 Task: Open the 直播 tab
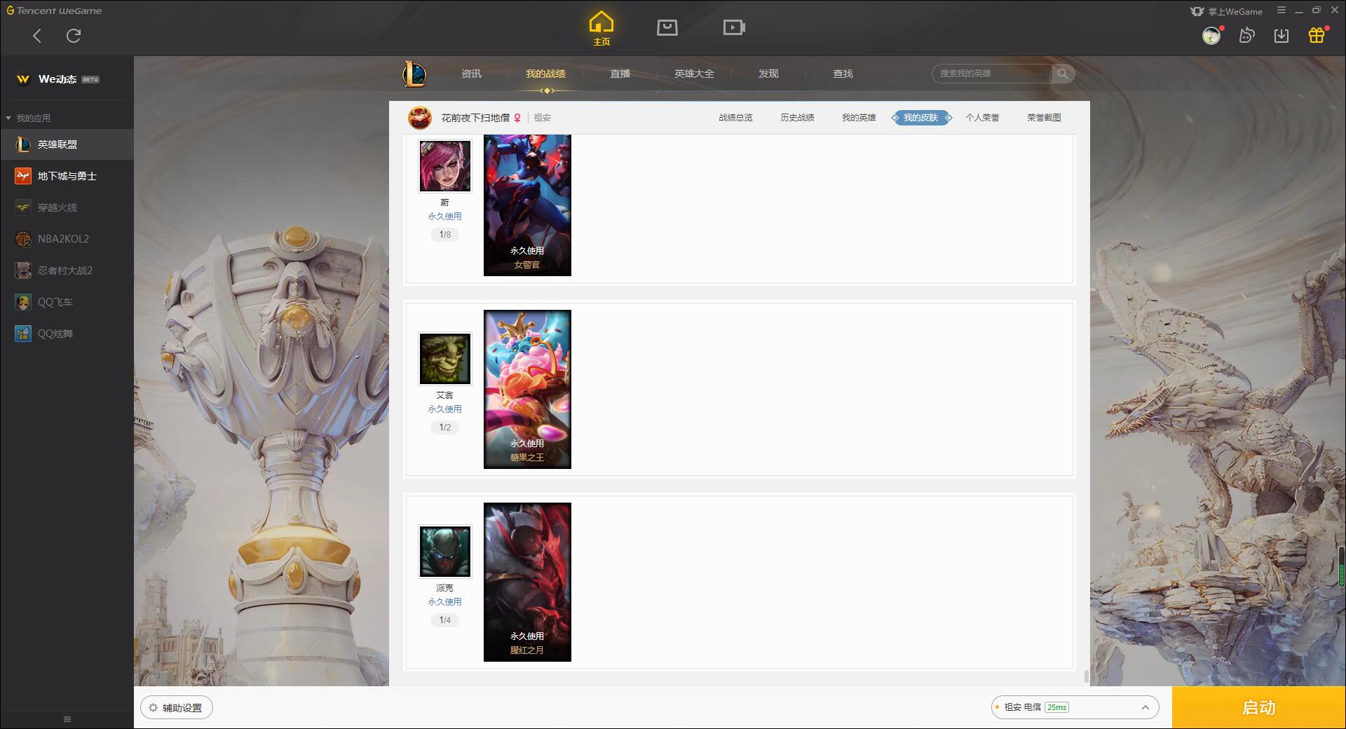(x=620, y=74)
